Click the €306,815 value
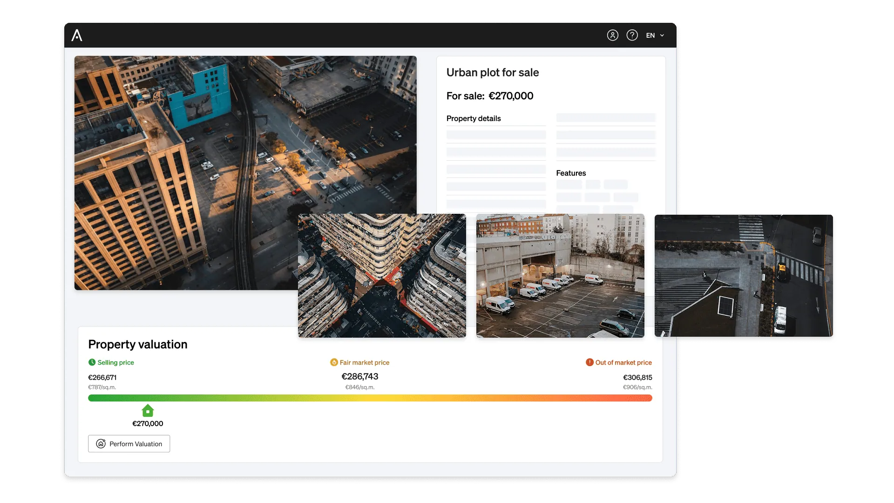Viewport: 894px width, 503px height. point(638,378)
